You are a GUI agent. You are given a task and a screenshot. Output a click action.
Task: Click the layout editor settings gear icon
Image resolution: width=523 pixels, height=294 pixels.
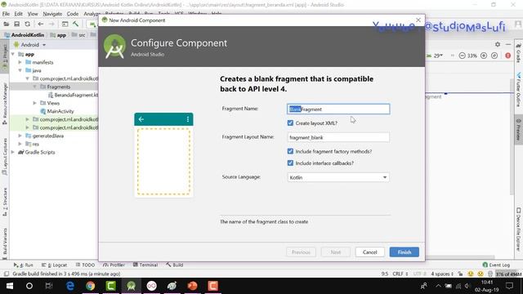[x=498, y=44]
